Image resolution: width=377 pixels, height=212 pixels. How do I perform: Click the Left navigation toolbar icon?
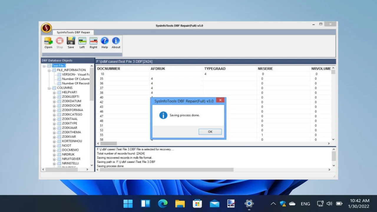point(82,41)
